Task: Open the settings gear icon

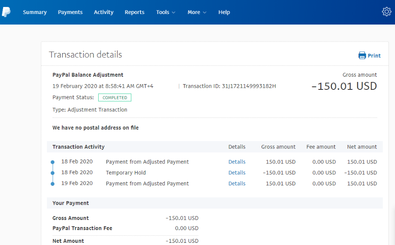Action: pyautogui.click(x=386, y=11)
